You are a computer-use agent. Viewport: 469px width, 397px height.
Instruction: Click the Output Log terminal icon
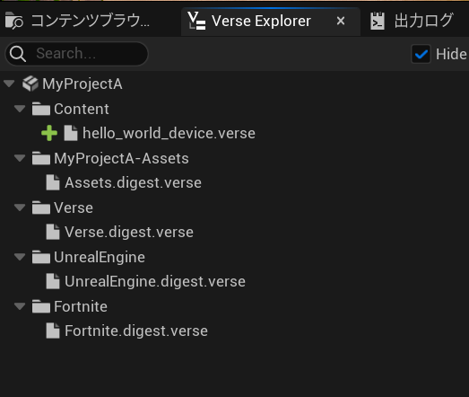point(378,21)
